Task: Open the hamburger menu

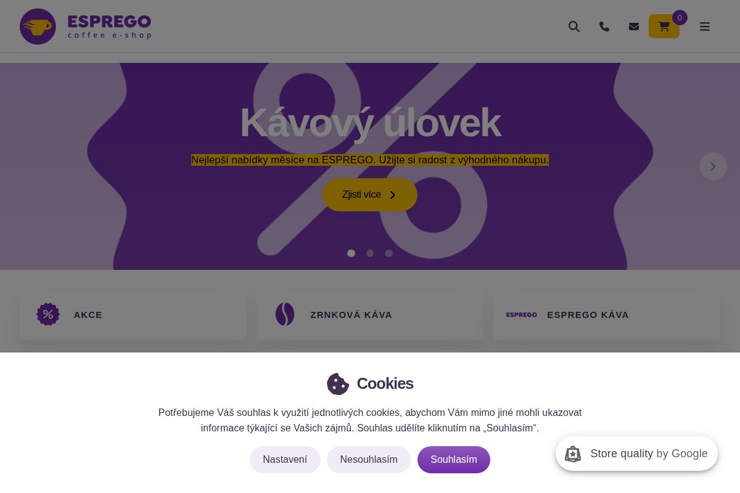Action: click(x=705, y=26)
